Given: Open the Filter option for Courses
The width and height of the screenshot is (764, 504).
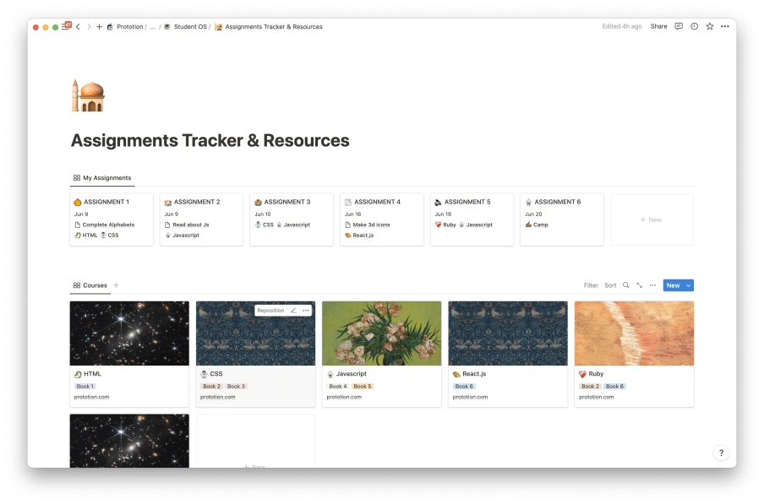Looking at the screenshot, I should click(x=591, y=285).
